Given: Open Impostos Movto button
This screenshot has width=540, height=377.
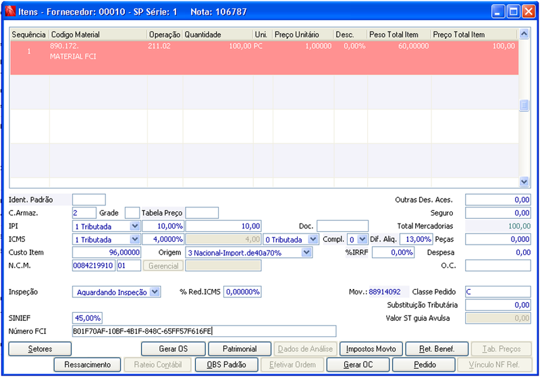Looking at the screenshot, I should (371, 349).
